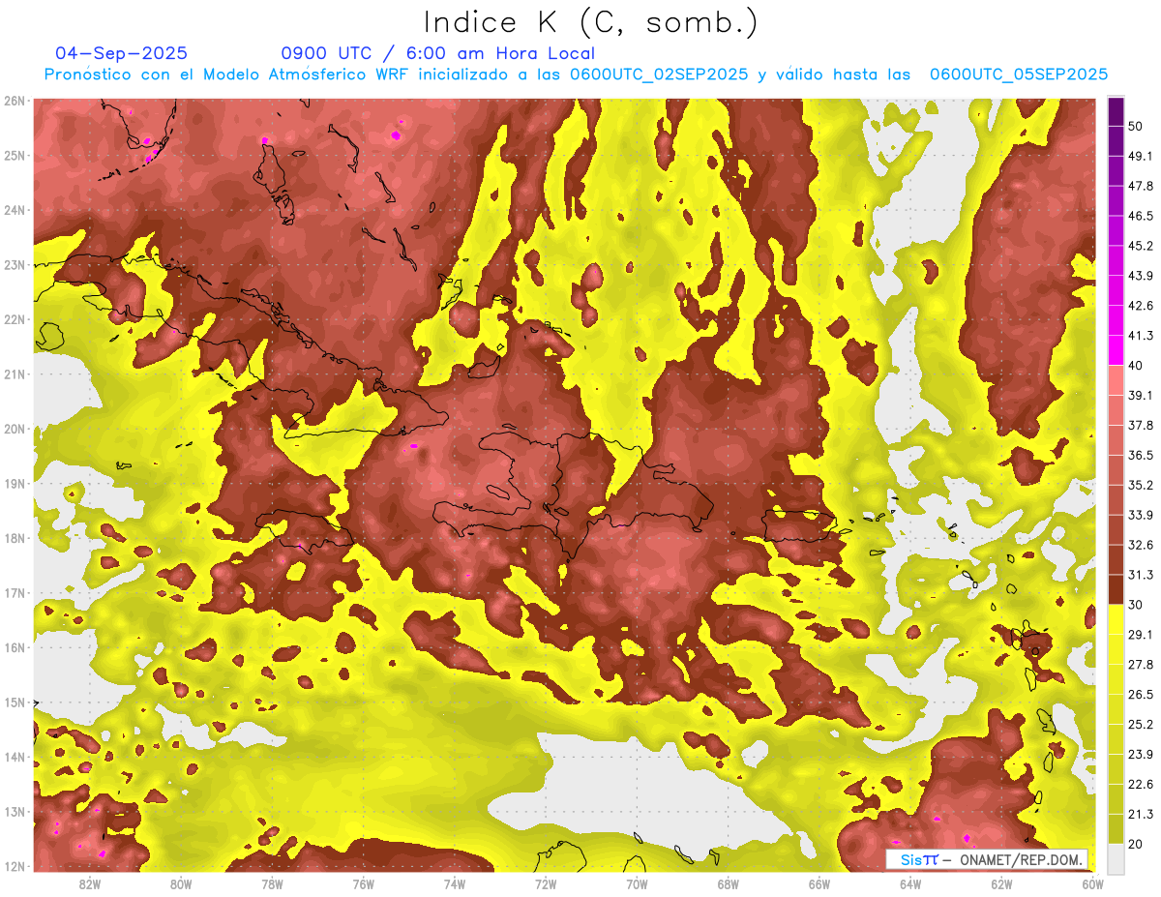Click the time label "0900 UTC / 6:00 am Hora Local"
This screenshot has width=1161, height=897.
click(x=438, y=53)
